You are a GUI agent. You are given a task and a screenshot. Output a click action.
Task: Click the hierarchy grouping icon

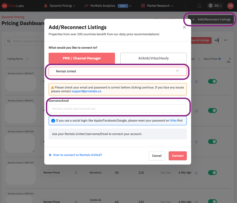[x=217, y=40]
